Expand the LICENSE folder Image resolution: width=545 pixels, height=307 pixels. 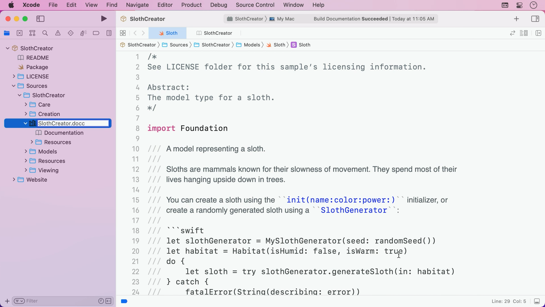coord(14,76)
